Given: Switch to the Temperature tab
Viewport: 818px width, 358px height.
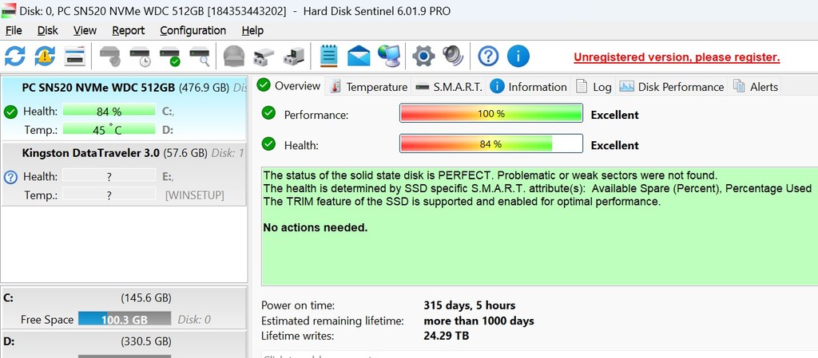Looking at the screenshot, I should coord(369,87).
